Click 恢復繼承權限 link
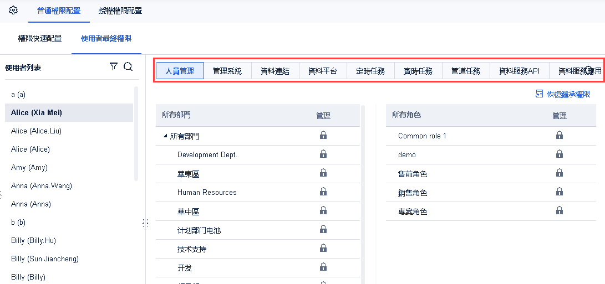This screenshot has width=605, height=284. coord(563,94)
